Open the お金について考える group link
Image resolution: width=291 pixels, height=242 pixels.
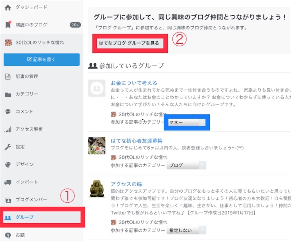pos(134,83)
